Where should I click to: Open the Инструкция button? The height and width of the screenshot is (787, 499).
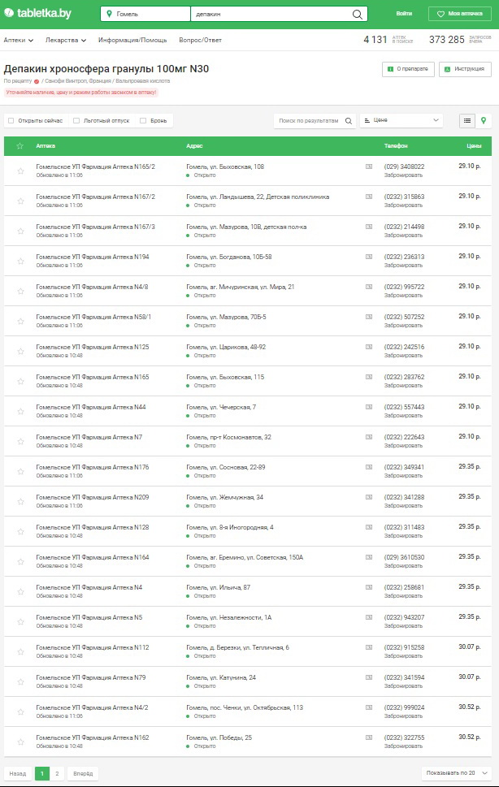tap(465, 69)
